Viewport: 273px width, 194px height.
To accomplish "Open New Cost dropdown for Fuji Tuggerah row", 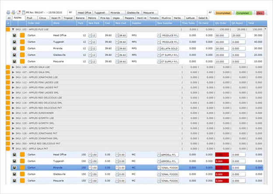I will click(x=117, y=42).
